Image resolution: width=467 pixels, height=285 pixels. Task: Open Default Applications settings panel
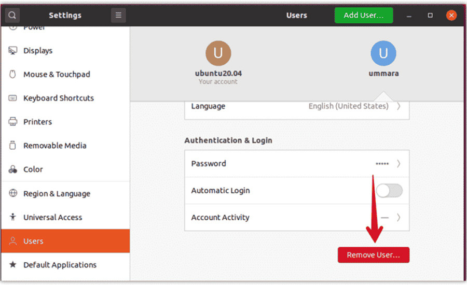click(x=65, y=265)
